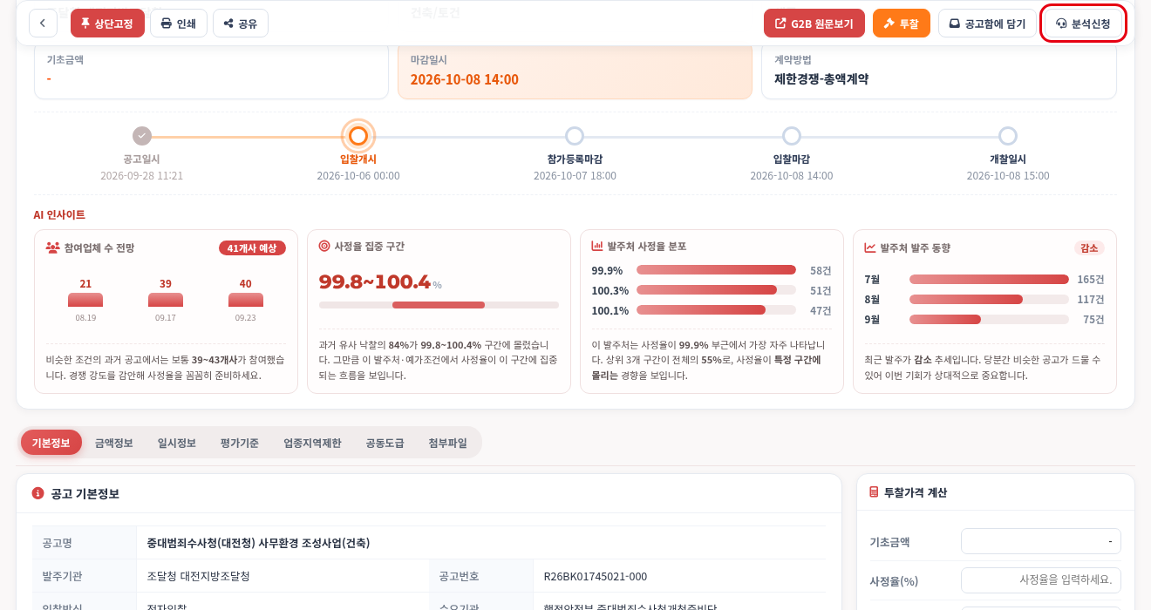1151x610 pixels.
Task: Select the 입찰마감 timeline marker
Action: tap(792, 136)
